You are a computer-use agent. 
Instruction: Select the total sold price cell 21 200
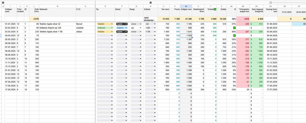186,19
